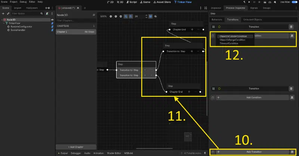
Task: Open the script attached to SceneHandler
Action: [x=52, y=30]
